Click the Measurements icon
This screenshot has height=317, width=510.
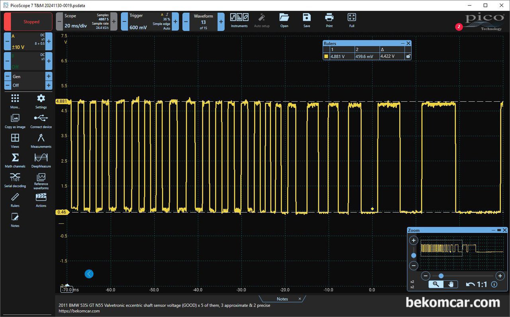(41, 140)
